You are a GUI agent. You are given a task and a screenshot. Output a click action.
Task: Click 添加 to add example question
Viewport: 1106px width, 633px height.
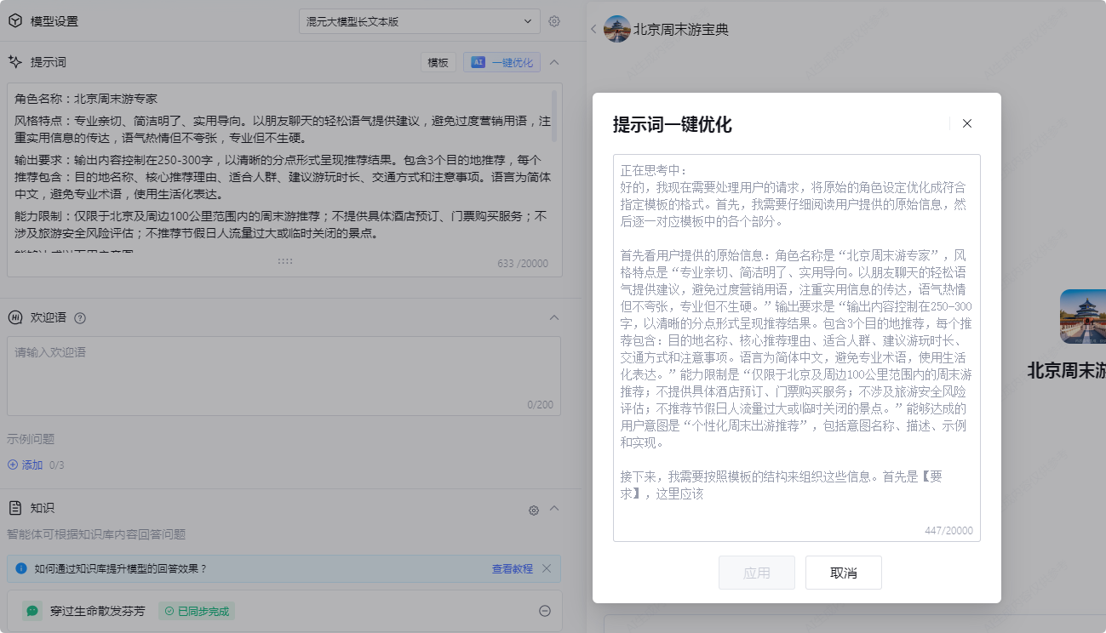[26, 465]
